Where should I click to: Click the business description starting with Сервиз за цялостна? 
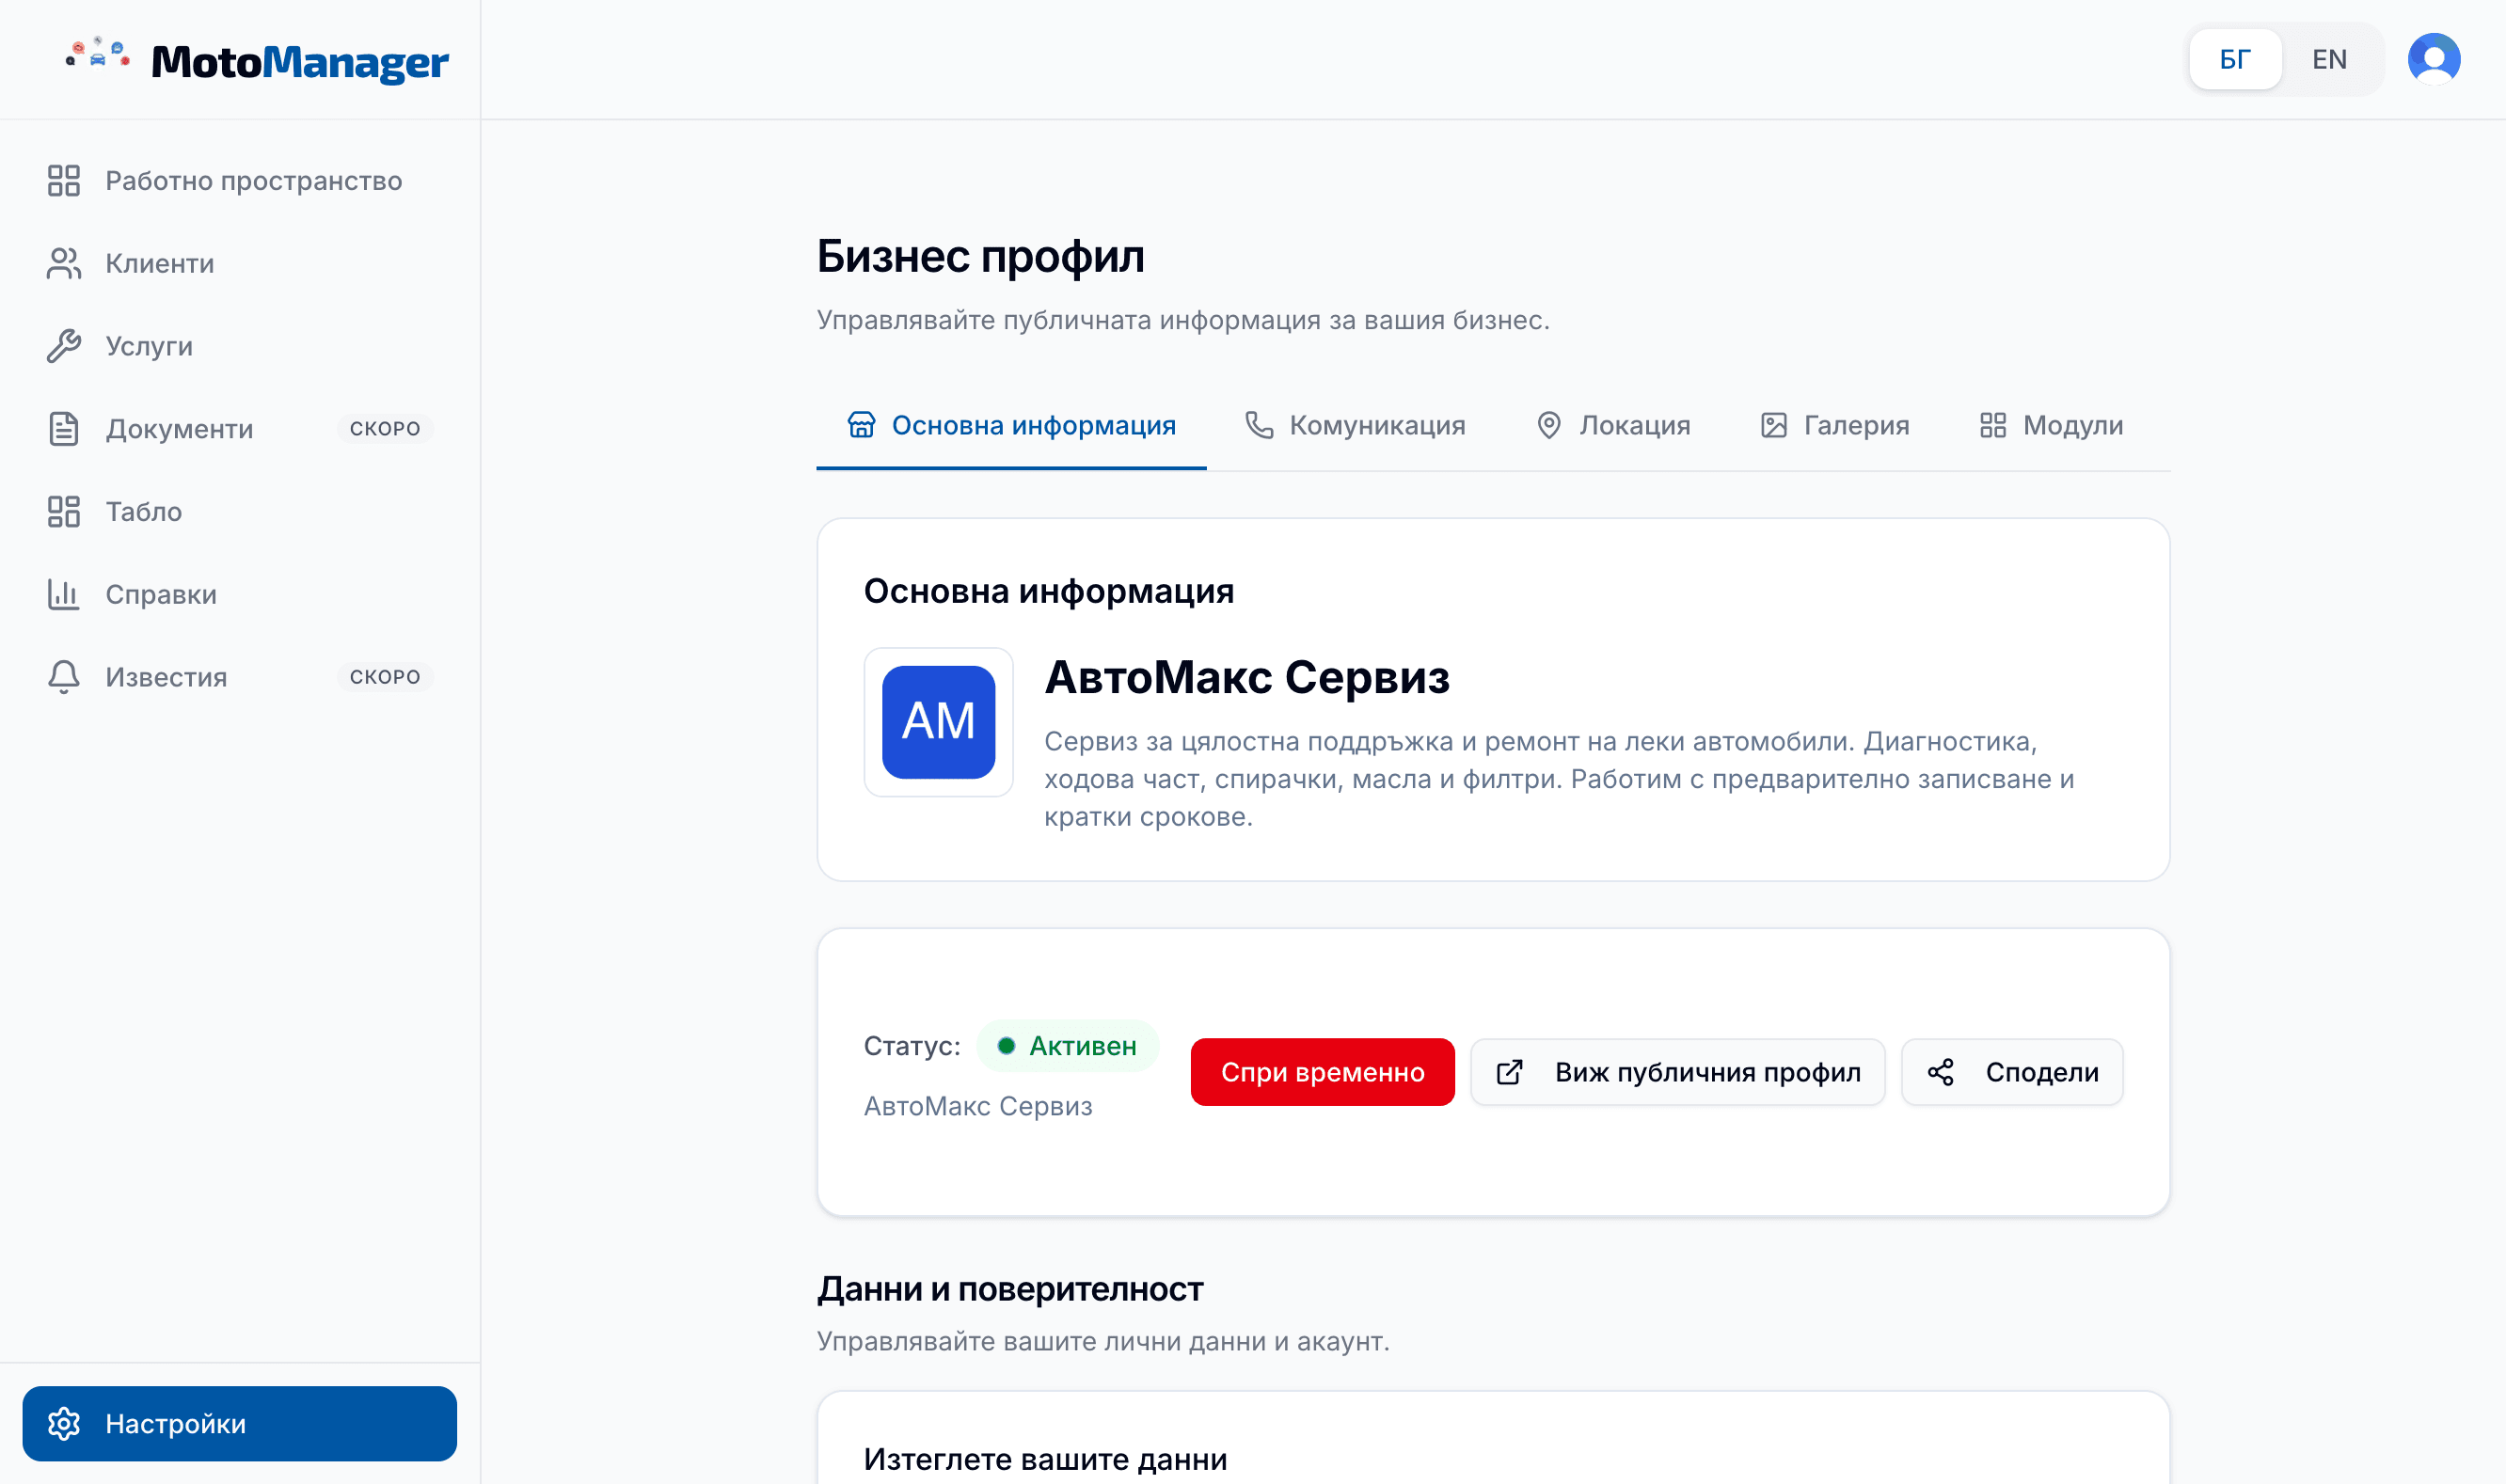click(1558, 779)
